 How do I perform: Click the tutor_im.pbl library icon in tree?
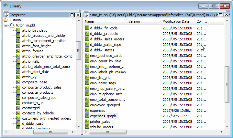[x=12, y=25]
